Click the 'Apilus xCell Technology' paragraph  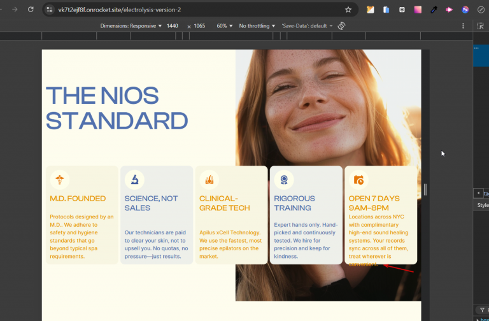230,245
